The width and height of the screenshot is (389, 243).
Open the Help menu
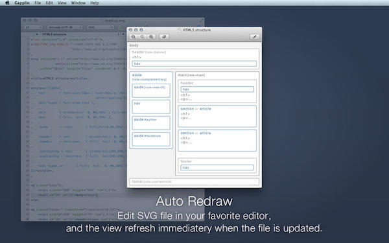[95, 3]
